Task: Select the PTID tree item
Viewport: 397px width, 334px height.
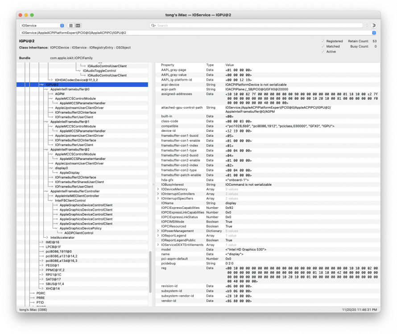Action: coord(40,303)
